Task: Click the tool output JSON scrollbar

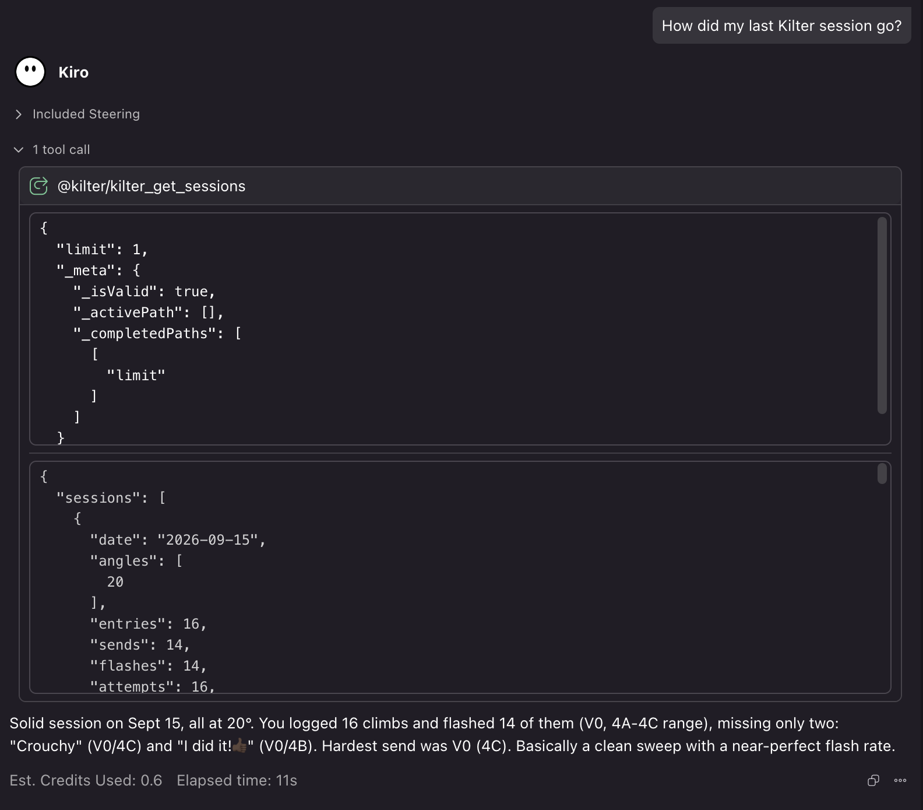Action: 882,474
